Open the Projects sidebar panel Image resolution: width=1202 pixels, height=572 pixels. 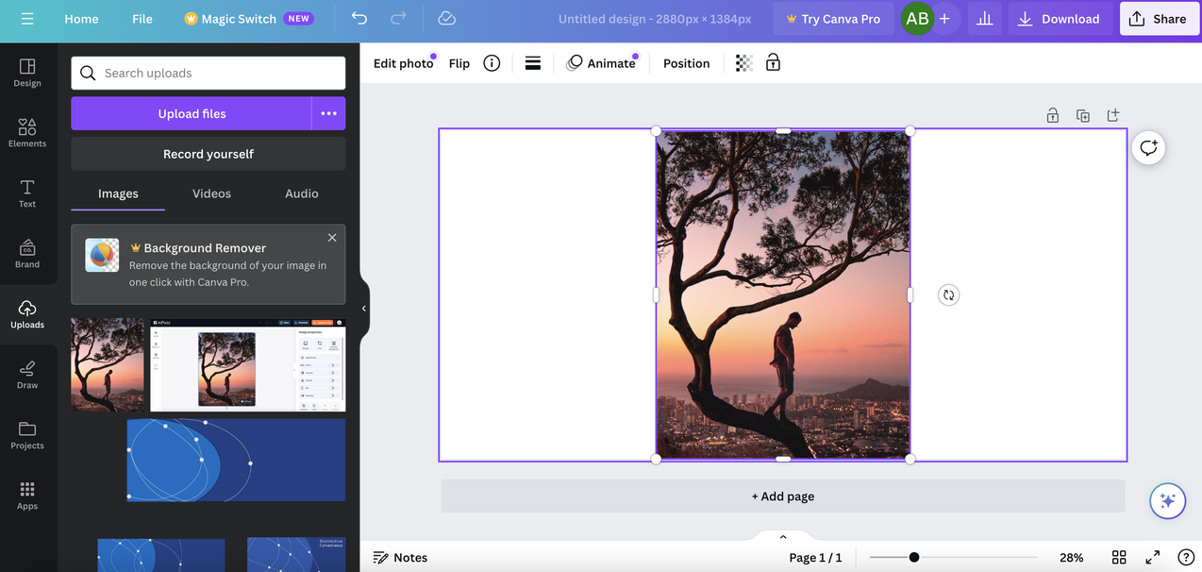[x=27, y=435]
